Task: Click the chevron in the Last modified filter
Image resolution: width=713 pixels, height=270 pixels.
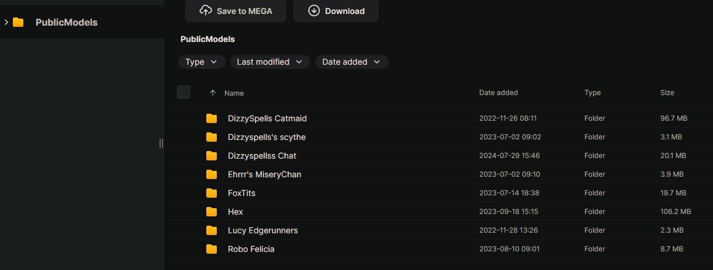Action: point(299,62)
